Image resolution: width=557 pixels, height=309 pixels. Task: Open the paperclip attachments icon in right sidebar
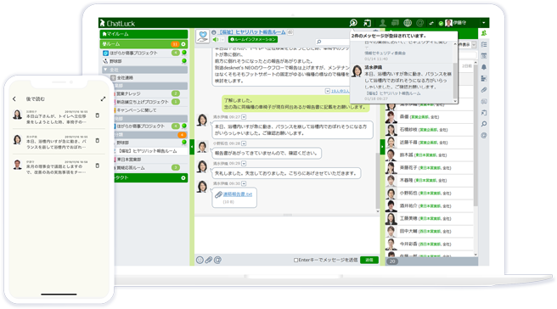[484, 90]
